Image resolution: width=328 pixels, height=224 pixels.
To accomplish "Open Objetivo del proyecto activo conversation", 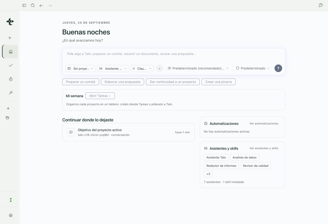I will (128, 132).
